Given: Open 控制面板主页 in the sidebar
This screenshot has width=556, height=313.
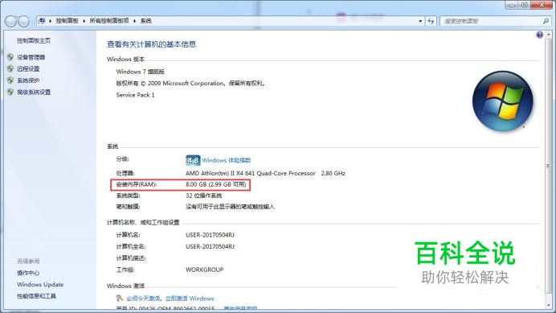Looking at the screenshot, I should [x=34, y=40].
